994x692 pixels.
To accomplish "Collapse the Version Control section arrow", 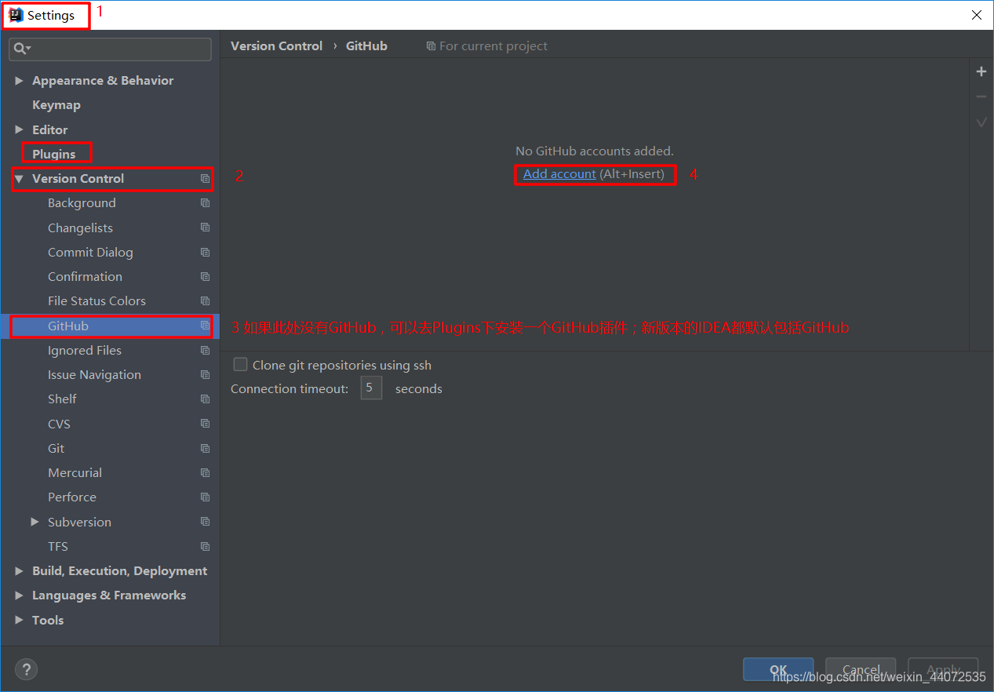I will coord(19,179).
